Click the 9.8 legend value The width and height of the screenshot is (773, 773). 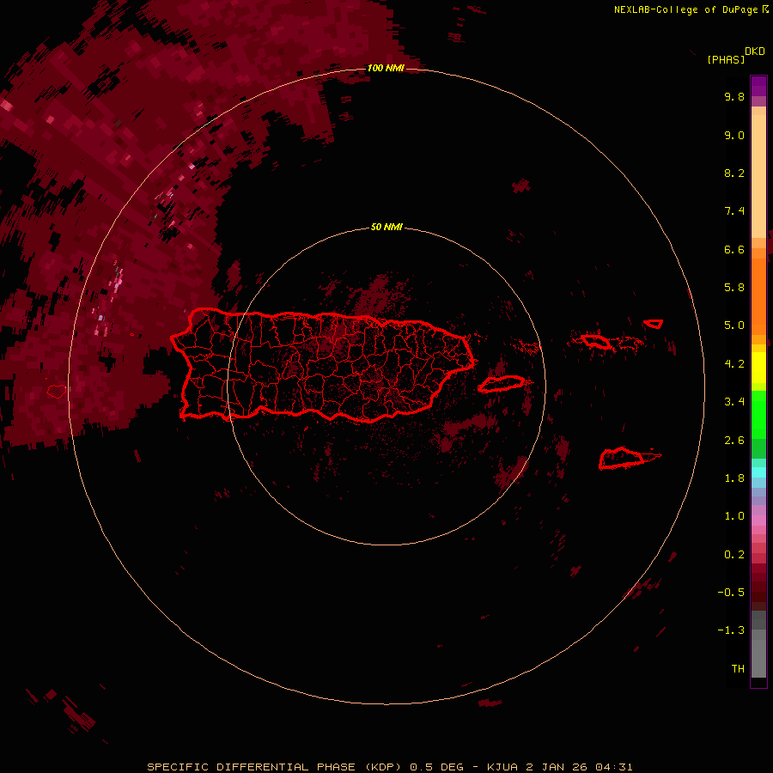coord(734,96)
